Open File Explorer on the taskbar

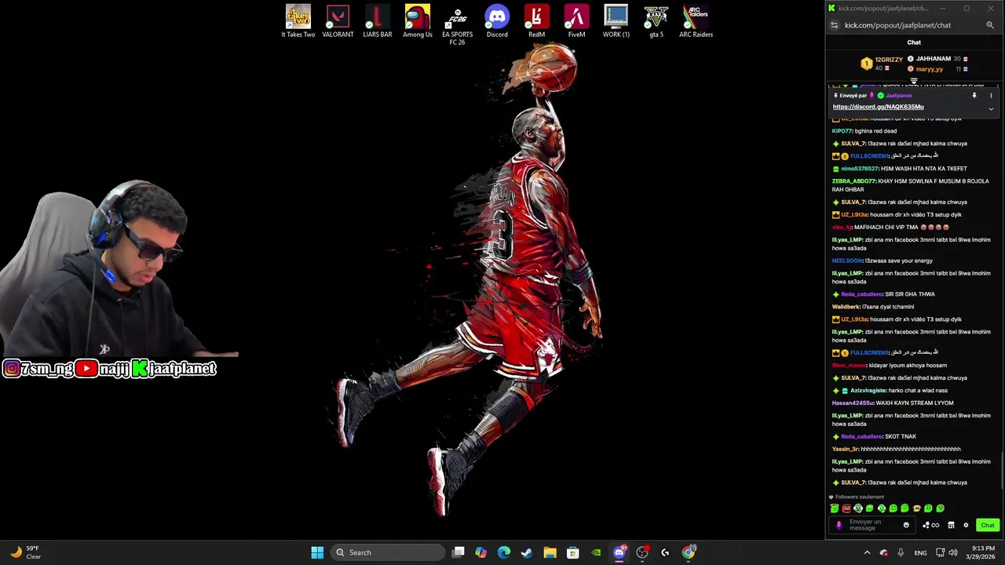click(550, 552)
